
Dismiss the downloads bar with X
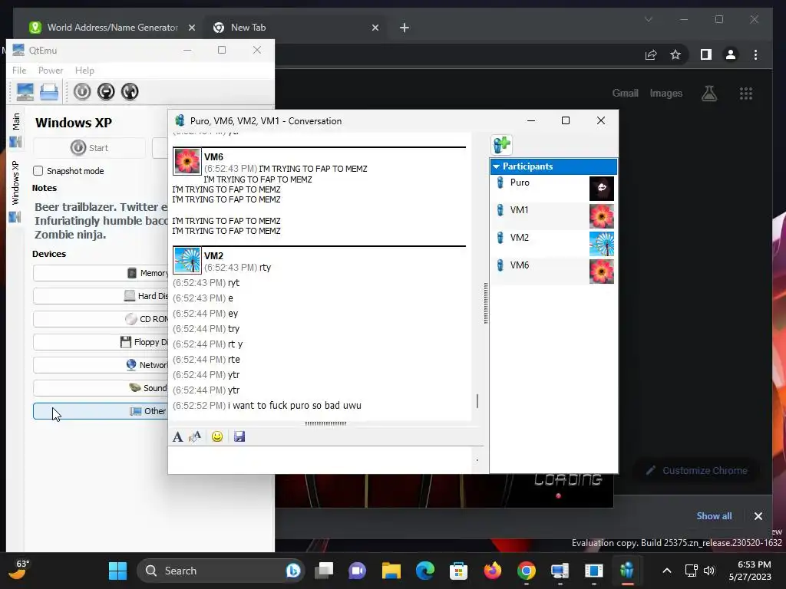[x=758, y=516]
